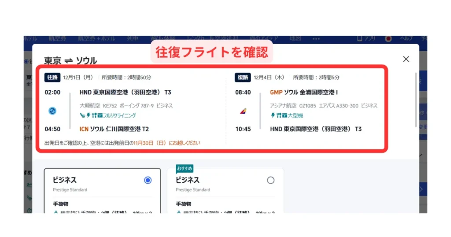Open the 航空券＋ホテル tab
Viewport: 451px width, 237px height.
point(94,39)
